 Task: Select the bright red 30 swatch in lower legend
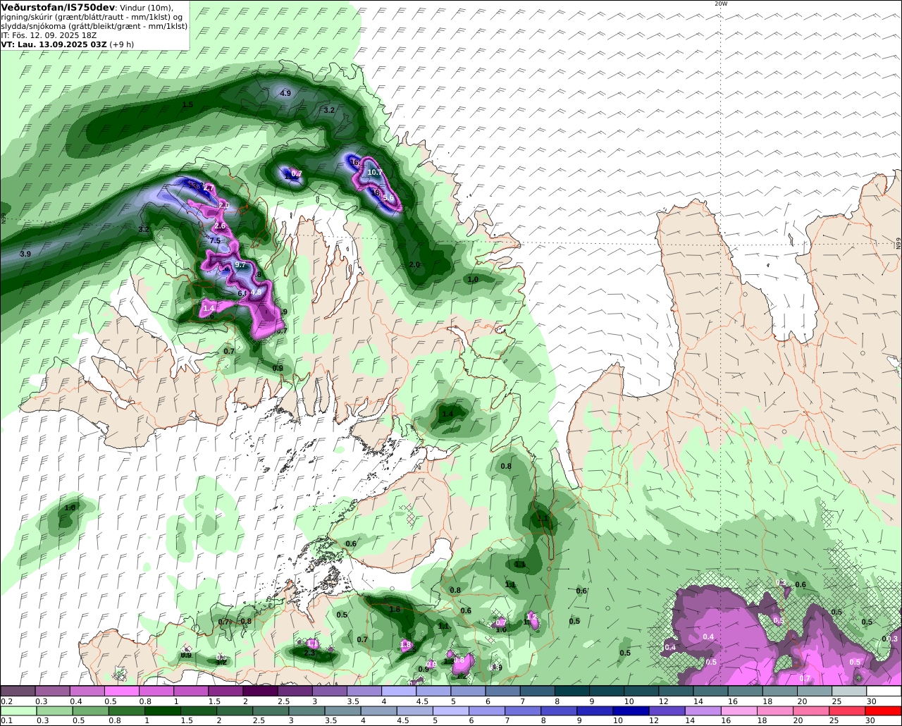[x=884, y=711]
